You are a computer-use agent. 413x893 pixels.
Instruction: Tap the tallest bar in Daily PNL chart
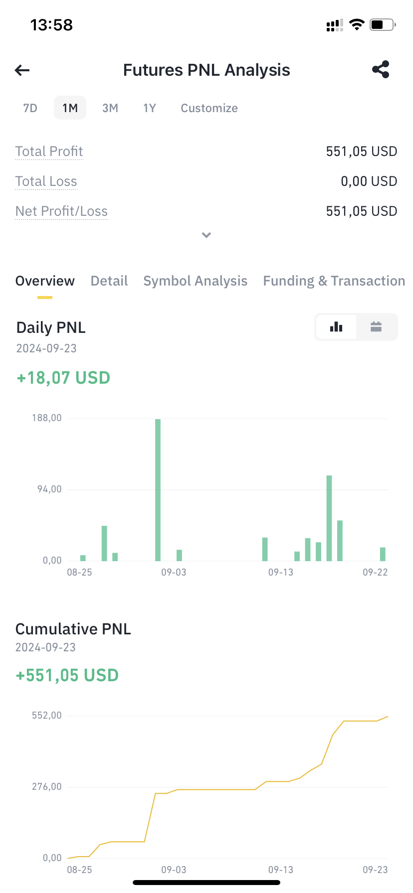158,490
